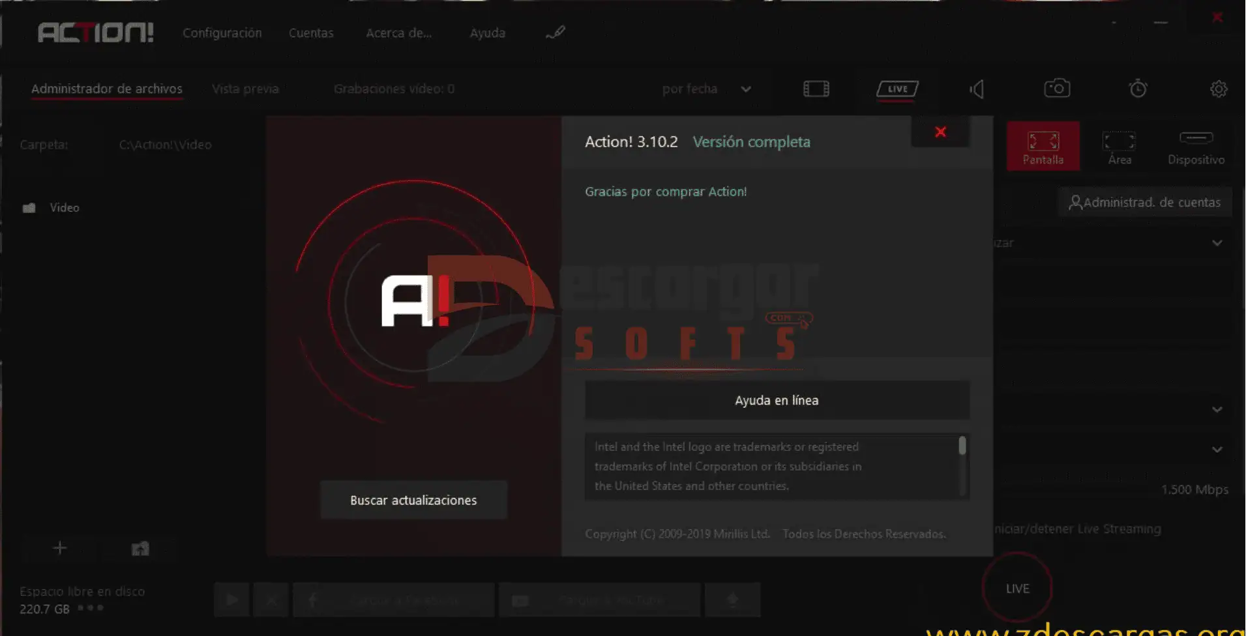Minimize the Action! window
Viewport: 1246px width, 636px height.
(1161, 23)
